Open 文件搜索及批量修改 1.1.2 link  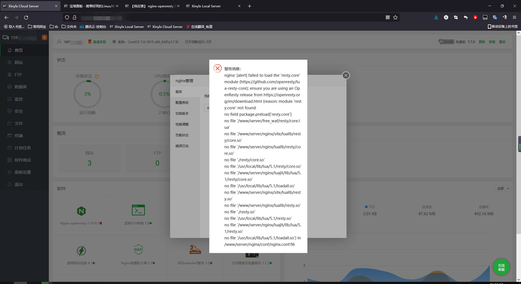point(252,263)
